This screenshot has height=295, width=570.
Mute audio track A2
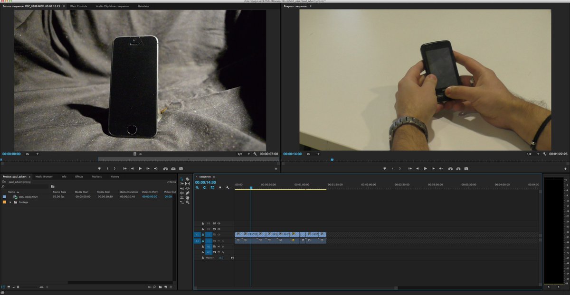coord(218,247)
